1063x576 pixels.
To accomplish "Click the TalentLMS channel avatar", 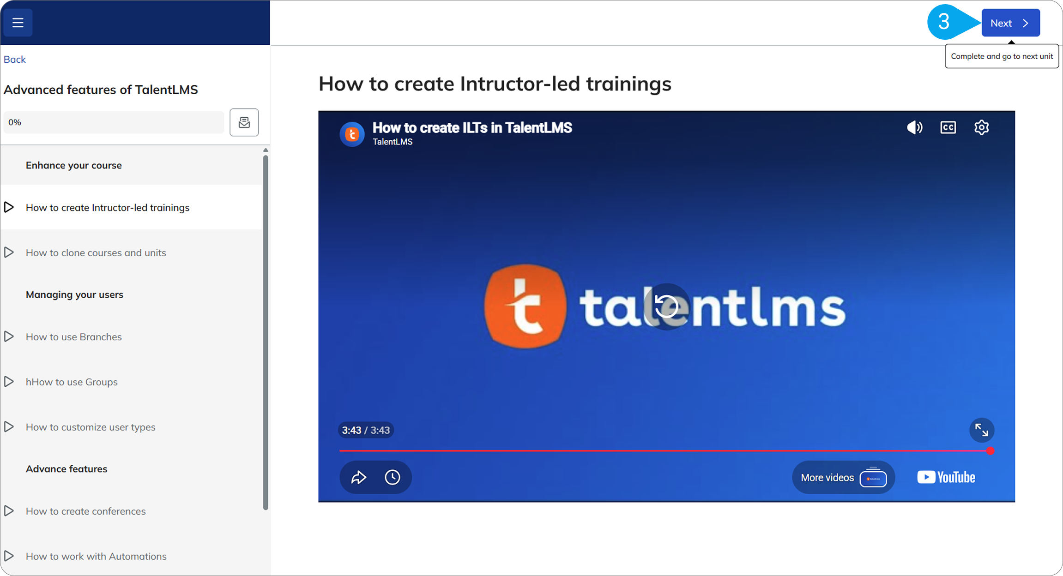I will 352,134.
